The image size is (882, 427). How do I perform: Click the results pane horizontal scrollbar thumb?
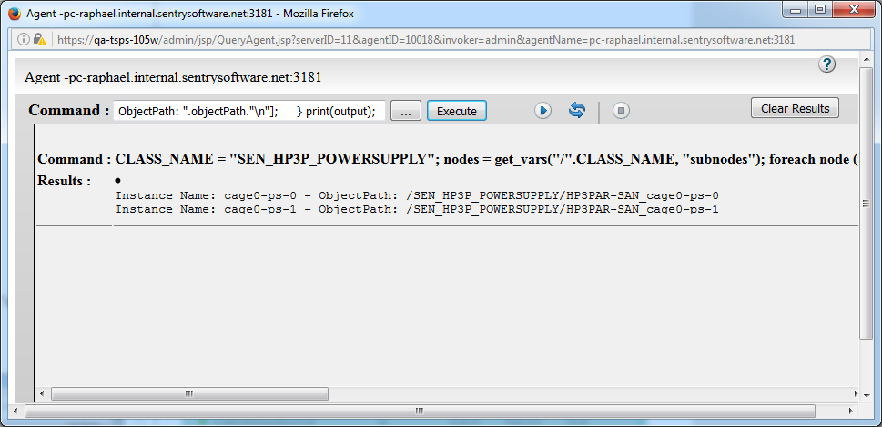189,394
